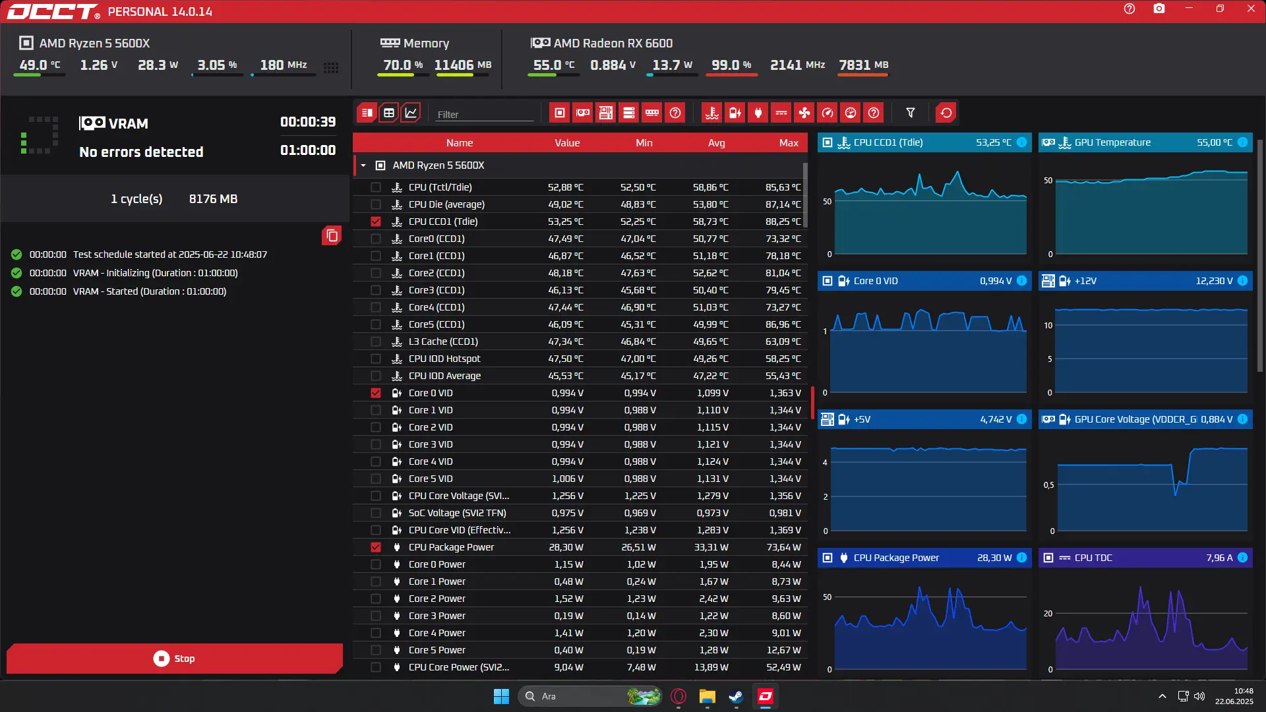This screenshot has height=712, width=1266.
Task: Show info for CPU TDC graph
Action: (x=1242, y=558)
